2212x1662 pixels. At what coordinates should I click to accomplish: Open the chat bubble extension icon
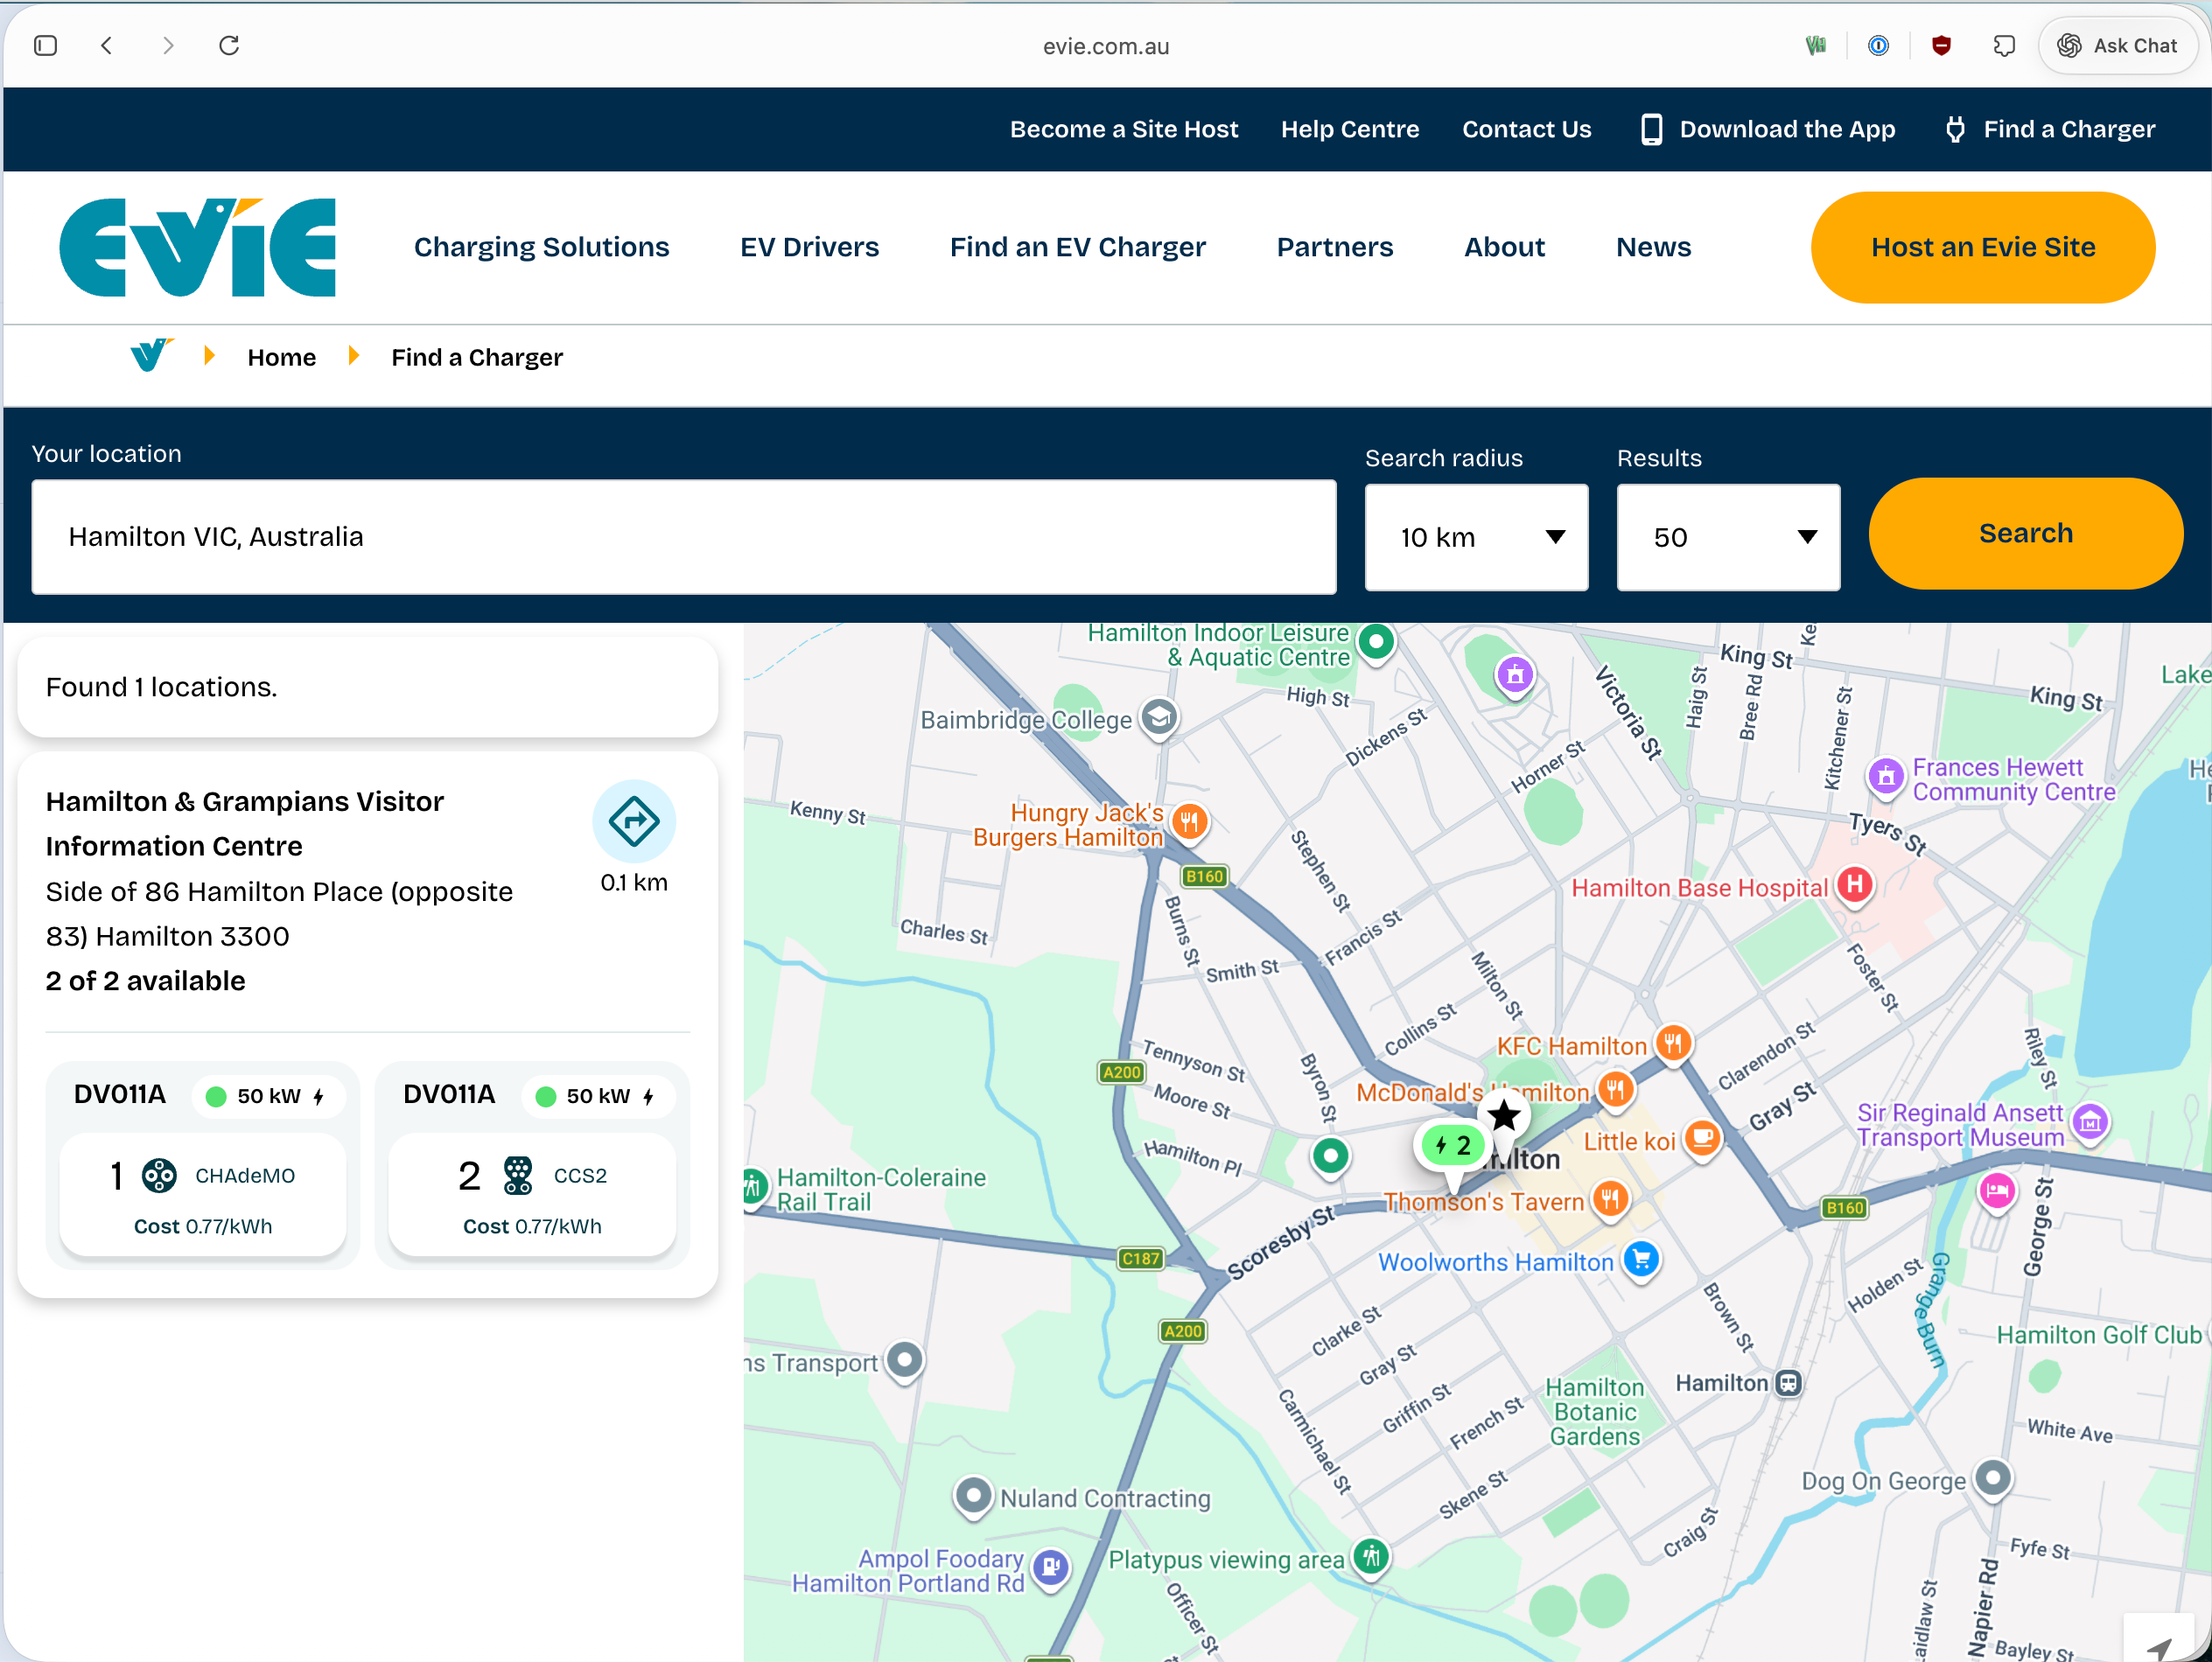point(2003,45)
